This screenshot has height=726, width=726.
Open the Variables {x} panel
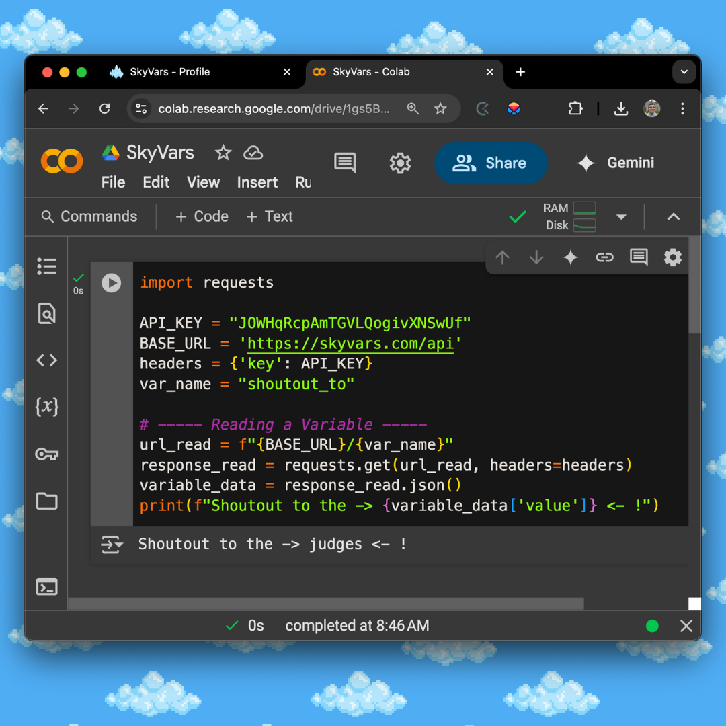47,407
